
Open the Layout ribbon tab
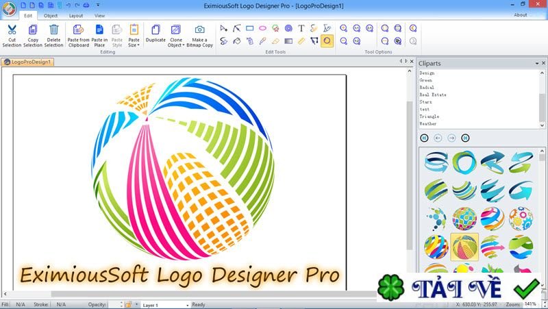point(76,15)
